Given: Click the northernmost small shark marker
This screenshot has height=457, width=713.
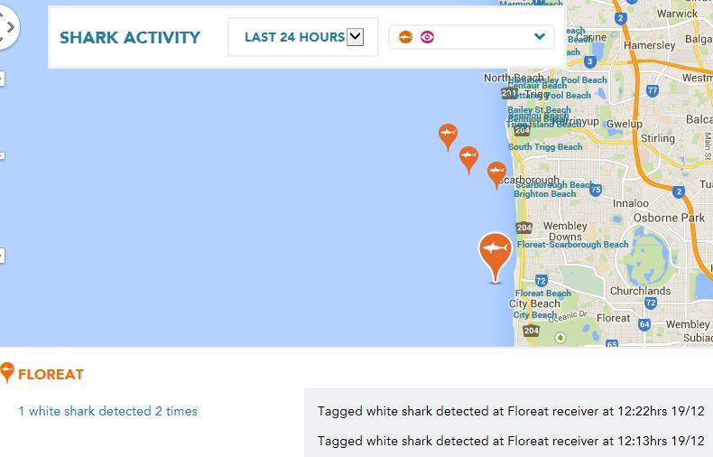Looking at the screenshot, I should click(448, 135).
